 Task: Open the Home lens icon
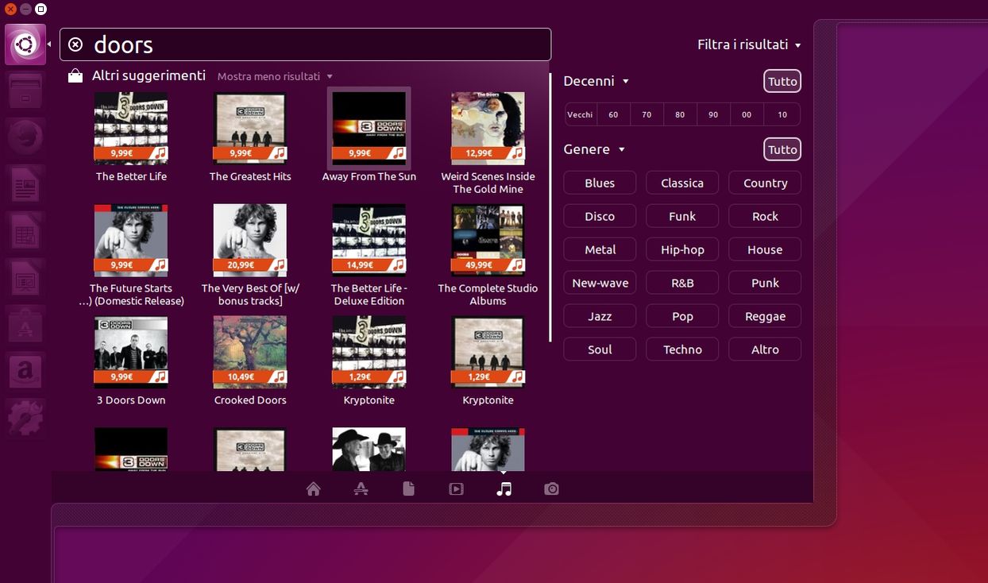click(314, 489)
